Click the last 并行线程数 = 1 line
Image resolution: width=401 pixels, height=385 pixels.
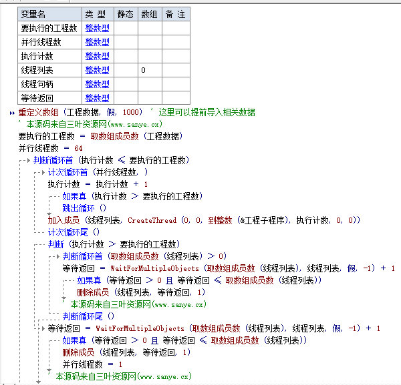[x=92, y=364]
